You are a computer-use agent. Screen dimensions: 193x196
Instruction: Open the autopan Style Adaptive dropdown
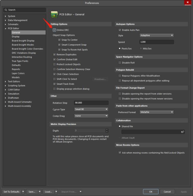click(x=156, y=35)
